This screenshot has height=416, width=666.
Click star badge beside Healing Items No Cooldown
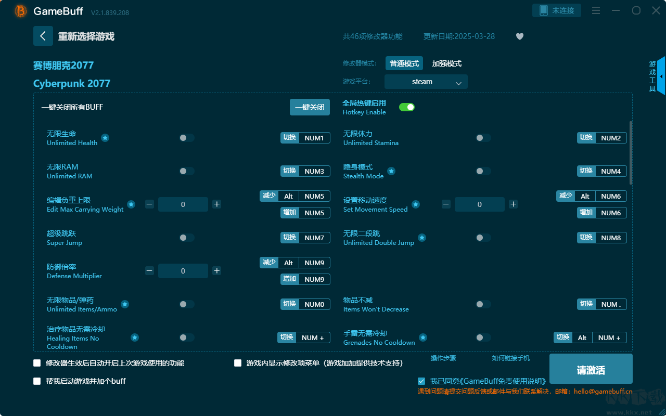pyautogui.click(x=135, y=337)
